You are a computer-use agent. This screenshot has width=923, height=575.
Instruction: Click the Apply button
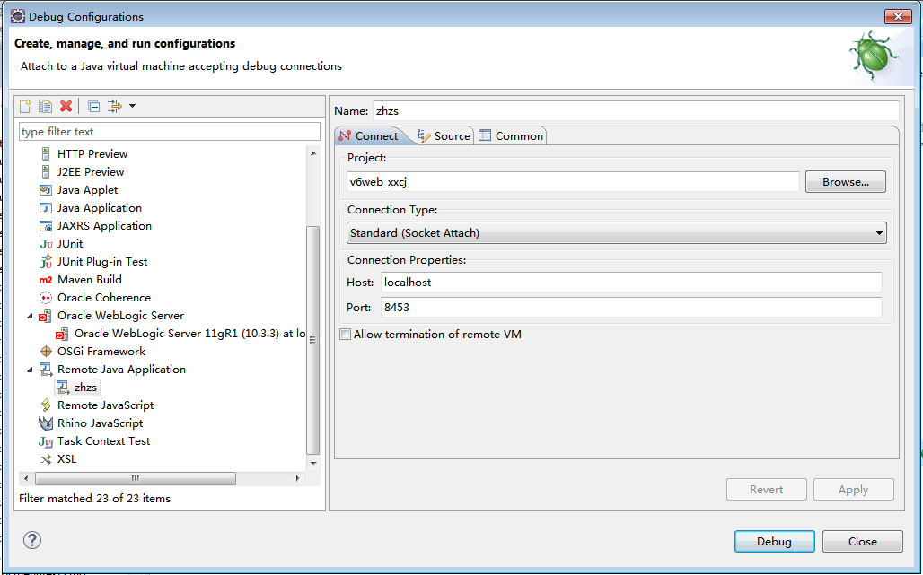click(x=854, y=489)
